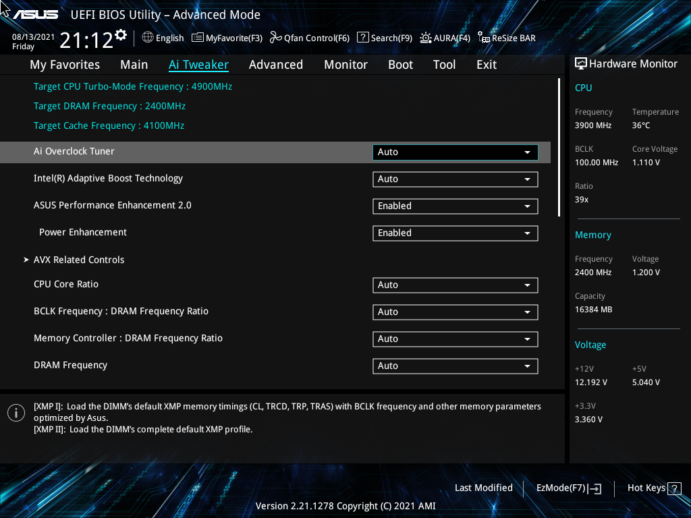Click Version 2.21.1278 copyright text
The width and height of the screenshot is (691, 518).
345,506
